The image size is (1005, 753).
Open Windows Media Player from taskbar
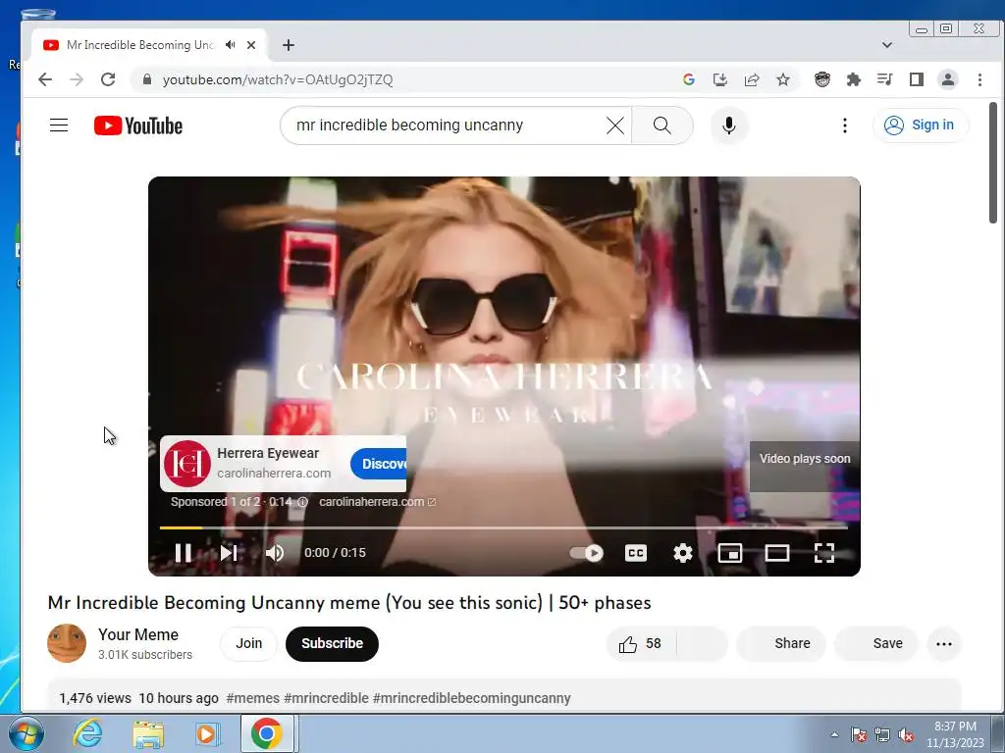coord(207,733)
